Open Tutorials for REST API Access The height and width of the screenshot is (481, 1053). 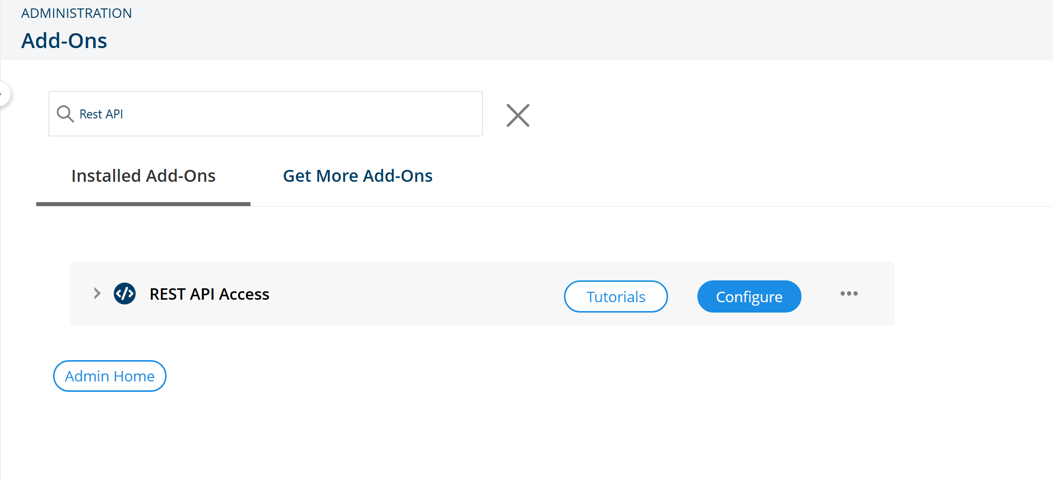pos(616,296)
